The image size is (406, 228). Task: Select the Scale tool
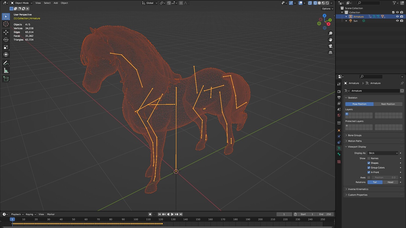(6, 47)
